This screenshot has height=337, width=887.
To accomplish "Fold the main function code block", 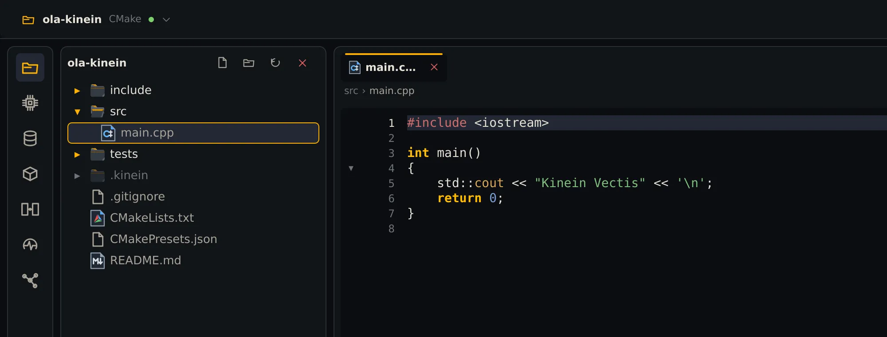I will (351, 168).
